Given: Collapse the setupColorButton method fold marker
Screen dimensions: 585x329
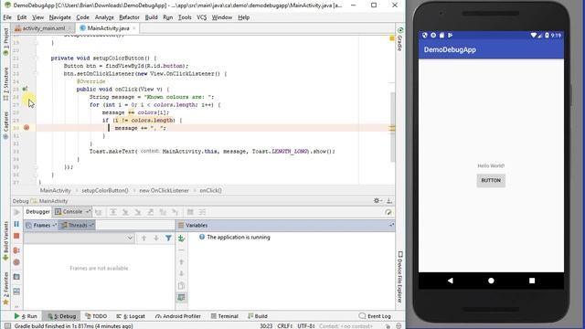Looking at the screenshot, I should (x=37, y=58).
